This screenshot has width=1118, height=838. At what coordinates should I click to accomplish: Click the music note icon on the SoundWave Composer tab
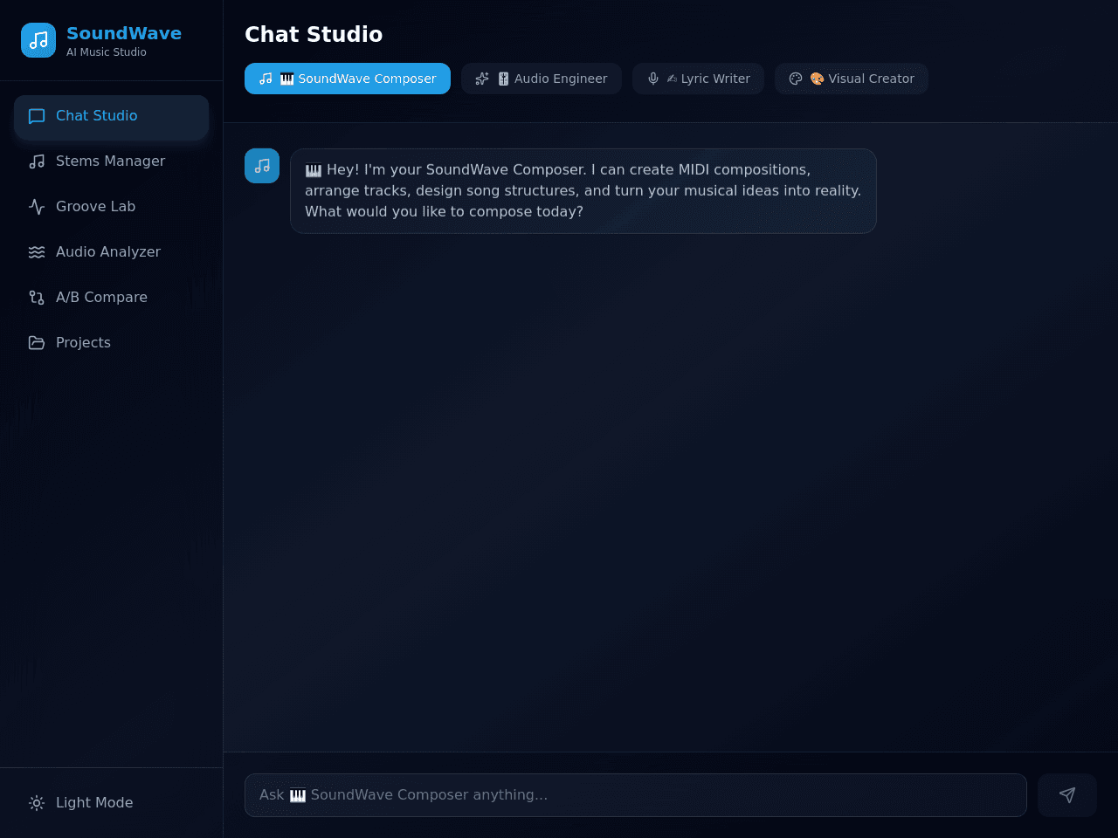pyautogui.click(x=266, y=79)
